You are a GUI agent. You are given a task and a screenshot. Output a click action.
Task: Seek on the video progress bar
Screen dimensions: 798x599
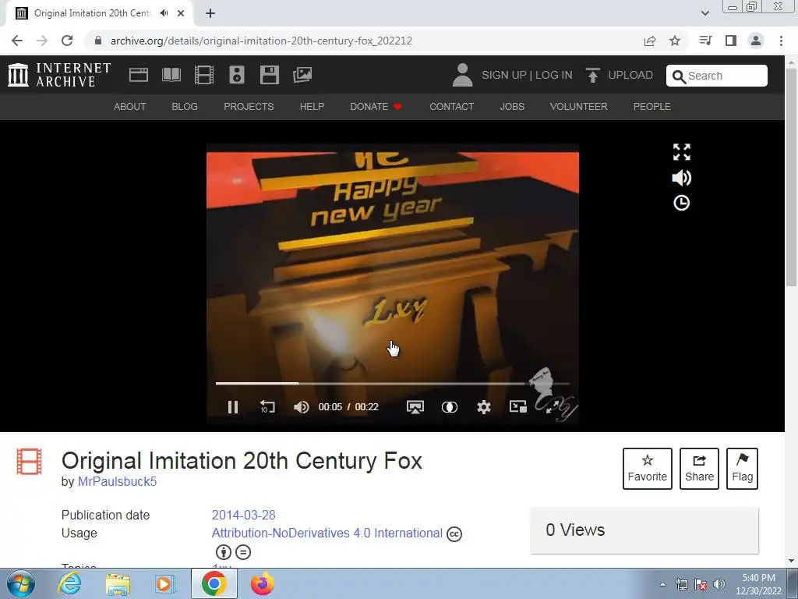pos(393,383)
